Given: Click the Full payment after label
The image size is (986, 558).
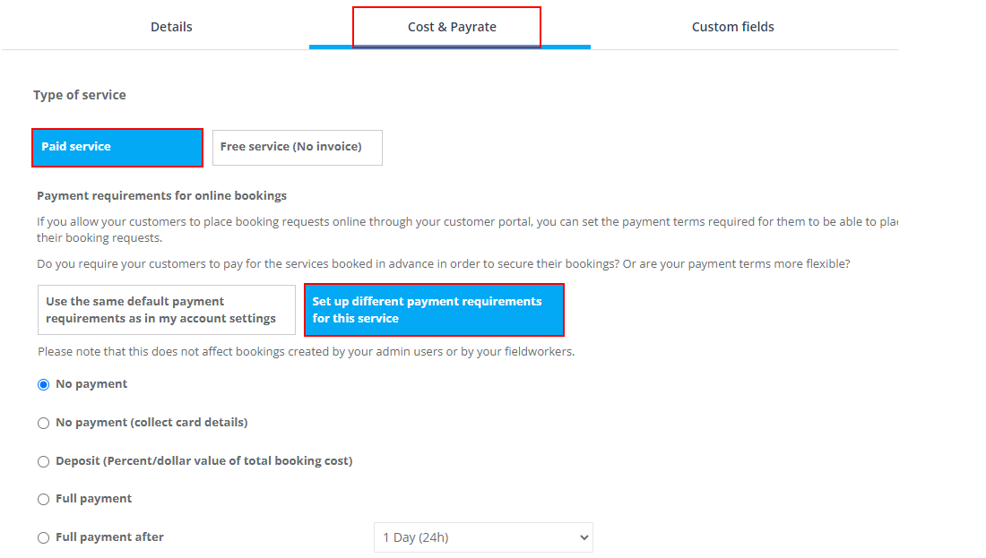Looking at the screenshot, I should [x=109, y=537].
